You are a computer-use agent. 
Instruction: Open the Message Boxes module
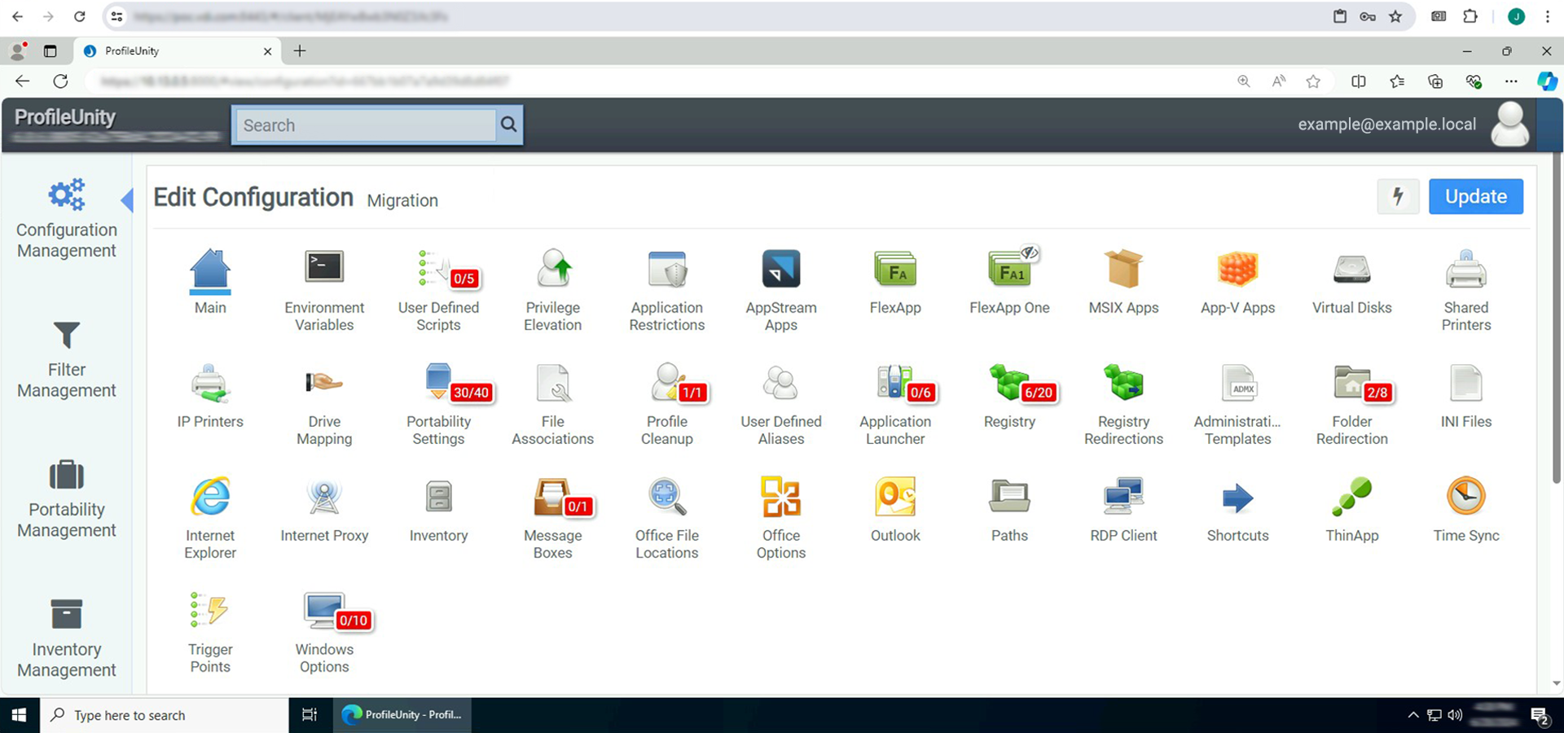[553, 498]
